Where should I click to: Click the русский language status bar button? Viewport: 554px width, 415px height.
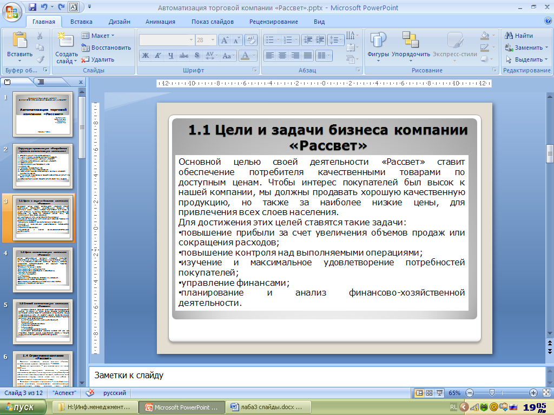pyautogui.click(x=115, y=393)
